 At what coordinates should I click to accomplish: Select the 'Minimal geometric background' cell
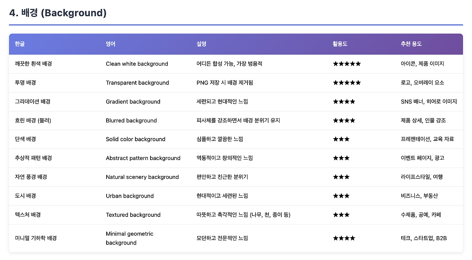click(129, 238)
